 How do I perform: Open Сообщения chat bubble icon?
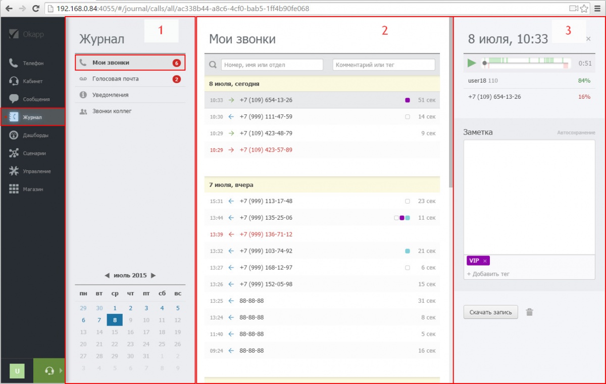pyautogui.click(x=14, y=99)
